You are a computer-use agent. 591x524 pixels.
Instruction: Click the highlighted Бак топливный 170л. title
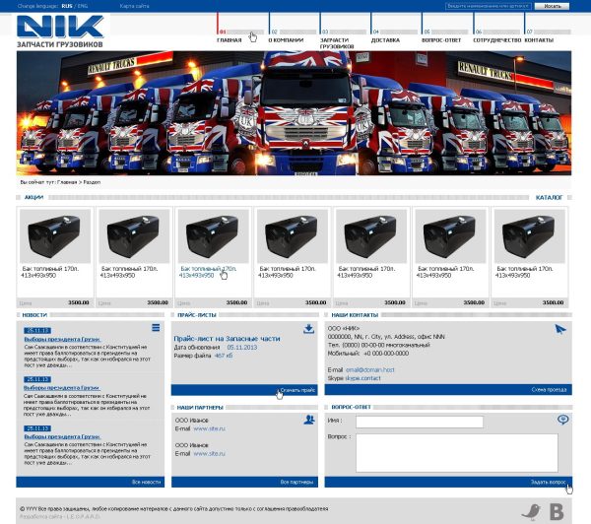tap(209, 269)
